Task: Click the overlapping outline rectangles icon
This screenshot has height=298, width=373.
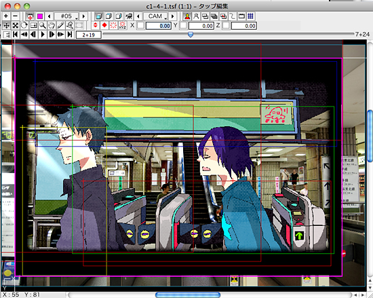Action: coord(205,16)
